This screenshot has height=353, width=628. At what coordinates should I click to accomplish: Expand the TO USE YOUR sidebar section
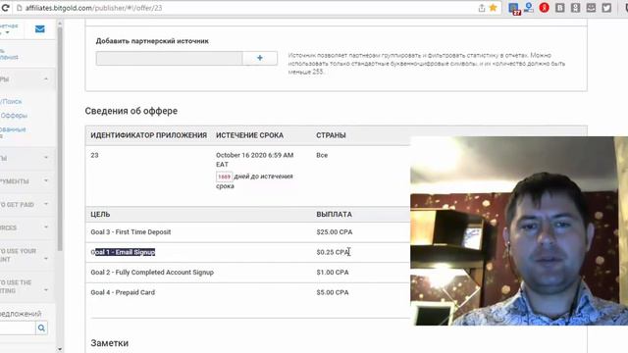(46, 258)
